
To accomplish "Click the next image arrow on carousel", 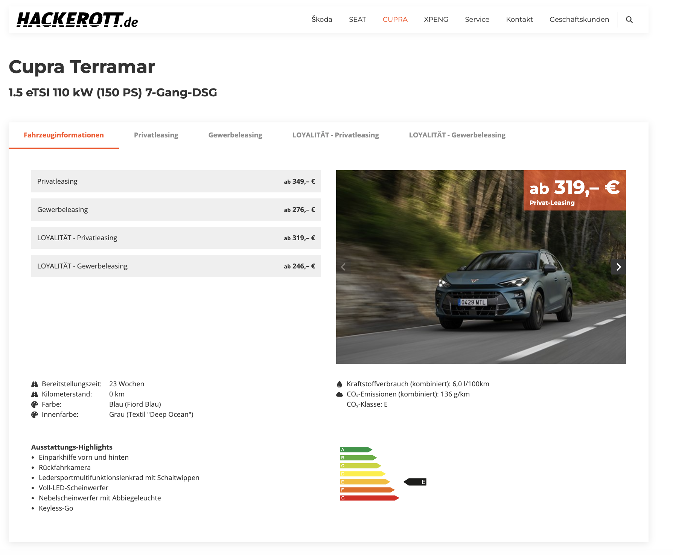I will [x=618, y=267].
